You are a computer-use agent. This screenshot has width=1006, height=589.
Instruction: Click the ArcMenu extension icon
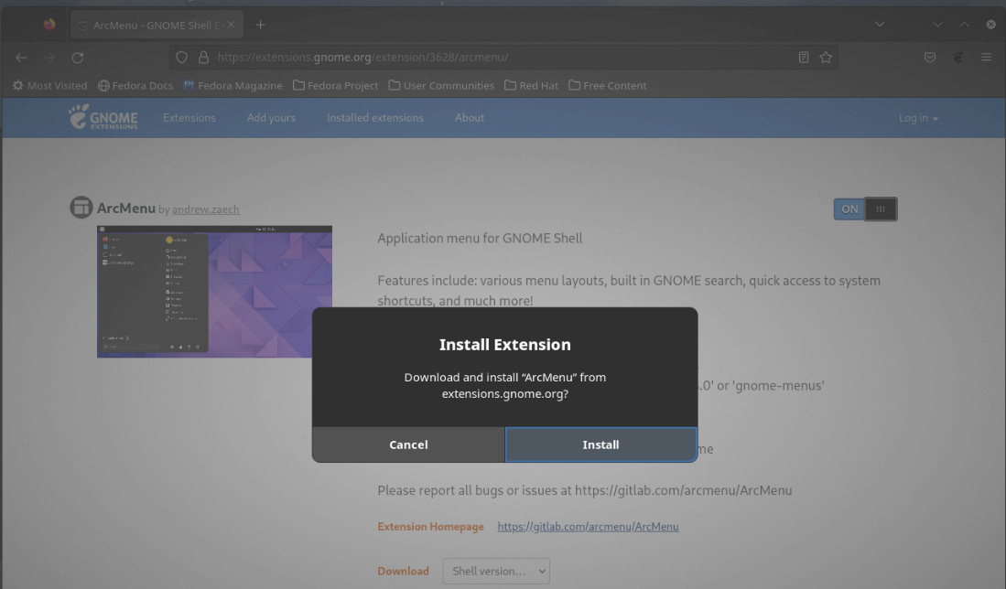point(81,207)
